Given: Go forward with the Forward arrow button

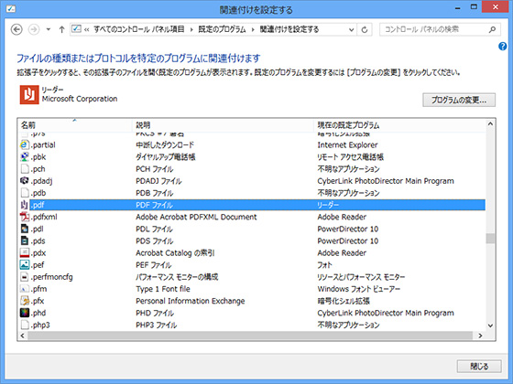Looking at the screenshot, I should tap(34, 29).
